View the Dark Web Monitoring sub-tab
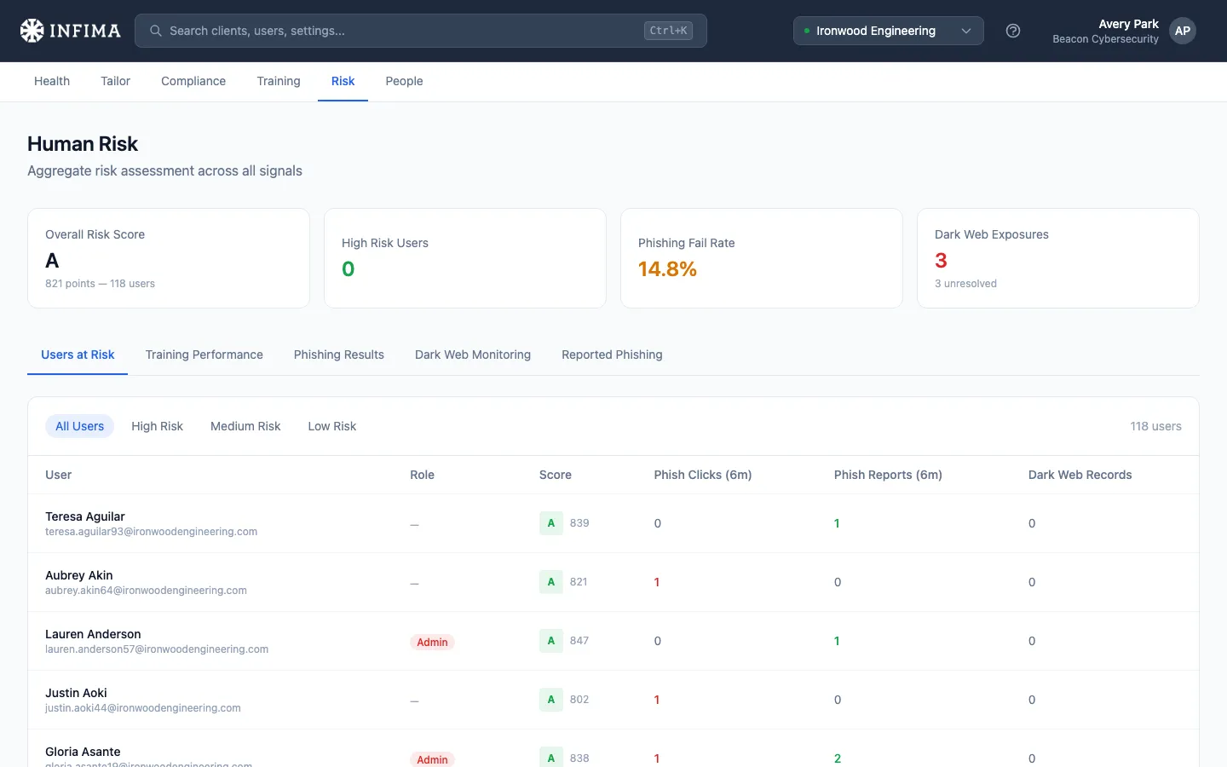Screen dimensions: 1227x767 pos(473,355)
